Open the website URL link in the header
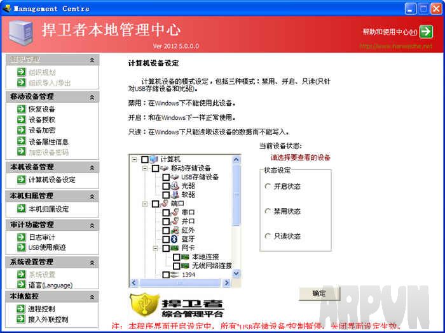This screenshot has width=445, height=333. (396, 46)
